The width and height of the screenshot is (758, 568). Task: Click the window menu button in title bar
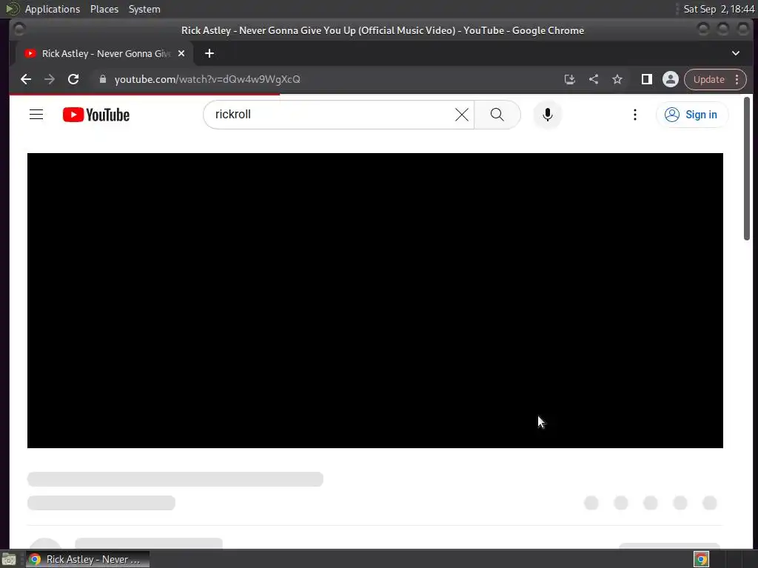point(19,30)
